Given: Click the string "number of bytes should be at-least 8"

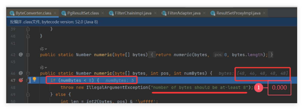Looking at the screenshot, I should [x=199, y=88].
